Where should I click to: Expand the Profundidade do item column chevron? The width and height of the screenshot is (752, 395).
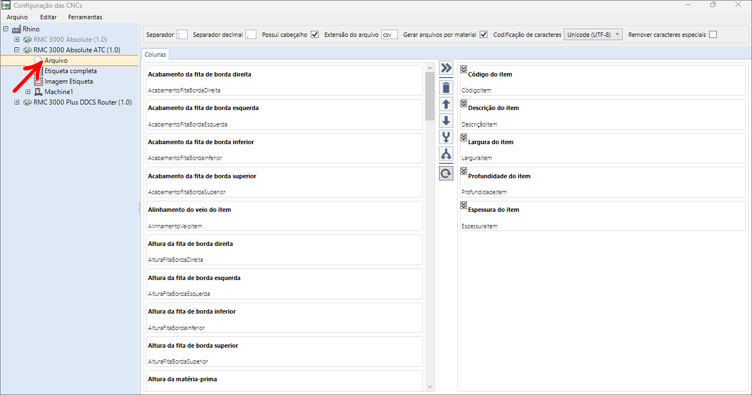pyautogui.click(x=463, y=171)
